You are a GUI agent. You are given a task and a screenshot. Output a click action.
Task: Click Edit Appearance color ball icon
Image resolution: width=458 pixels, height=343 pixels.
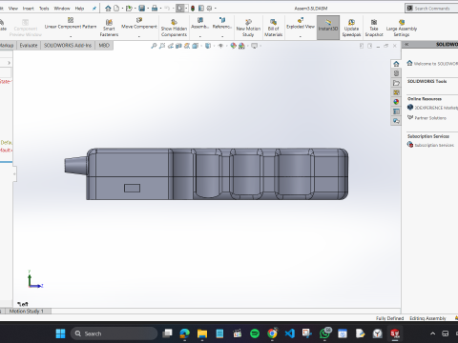tap(234, 46)
